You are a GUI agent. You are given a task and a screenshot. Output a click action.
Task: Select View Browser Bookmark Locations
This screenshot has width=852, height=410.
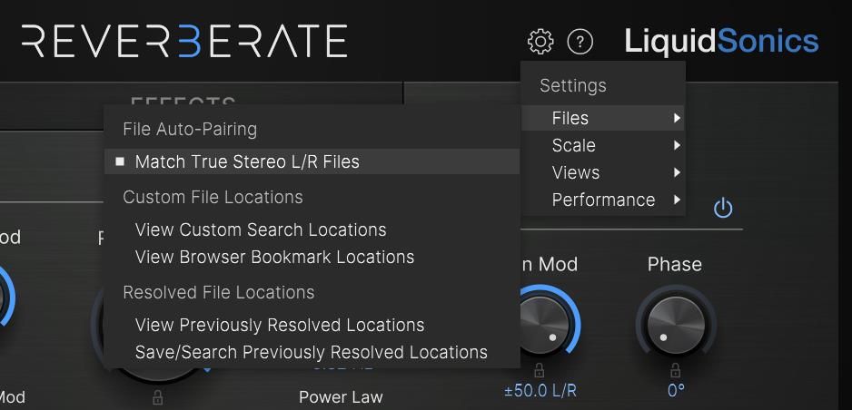pyautogui.click(x=312, y=257)
